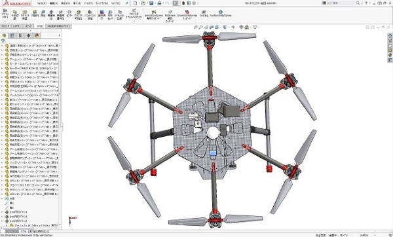Click the Save icon in the quick-access toolbar

(151, 3)
